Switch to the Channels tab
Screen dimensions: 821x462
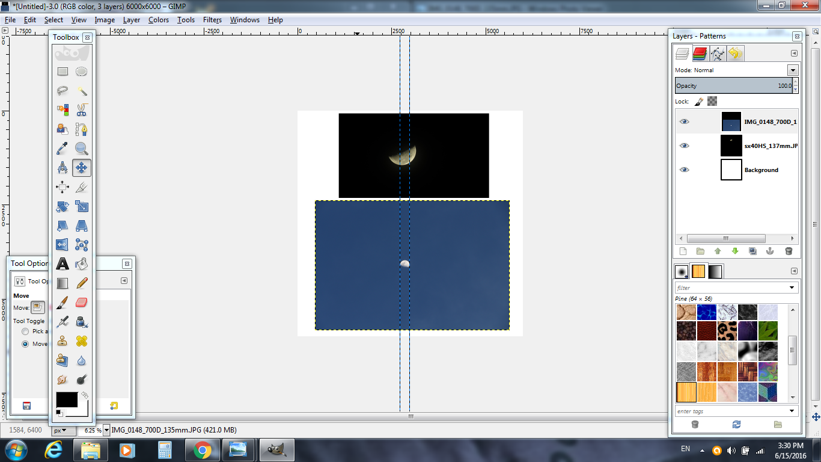point(700,54)
